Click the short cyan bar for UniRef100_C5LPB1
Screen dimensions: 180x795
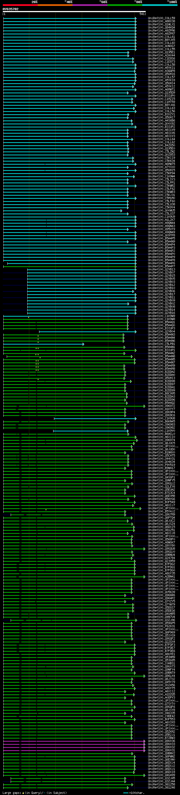click(44, 344)
